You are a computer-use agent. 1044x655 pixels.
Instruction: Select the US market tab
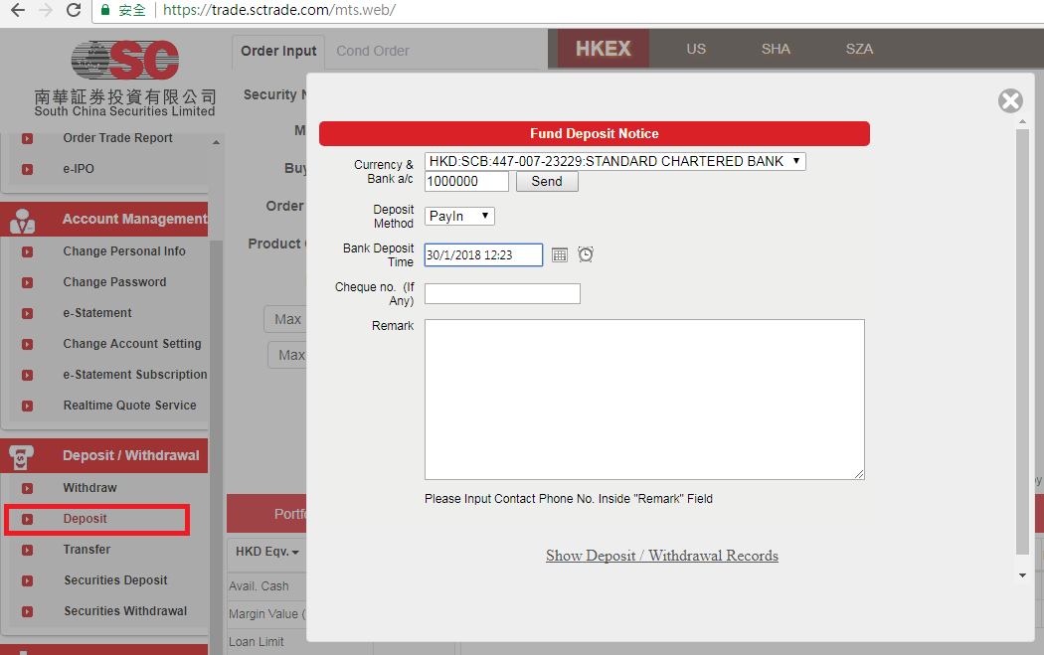tap(696, 49)
